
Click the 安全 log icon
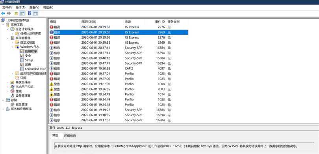coord(22,56)
